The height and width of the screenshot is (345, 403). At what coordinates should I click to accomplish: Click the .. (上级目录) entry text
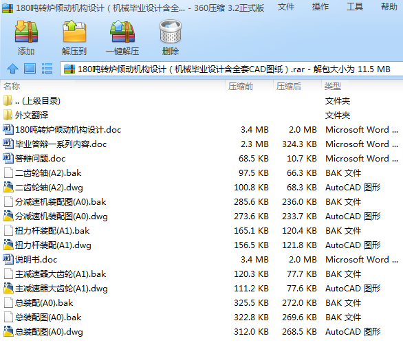click(x=38, y=101)
